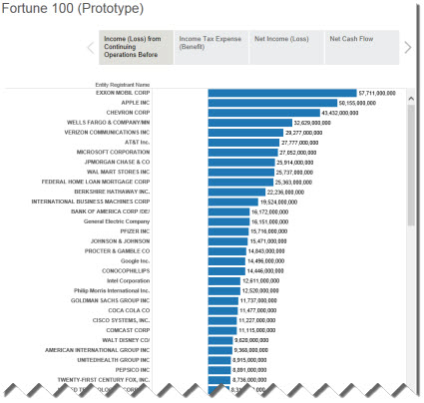Click the GOLDMAN SACHS GROUP INC label
The width and height of the screenshot is (424, 403).
coord(111,300)
